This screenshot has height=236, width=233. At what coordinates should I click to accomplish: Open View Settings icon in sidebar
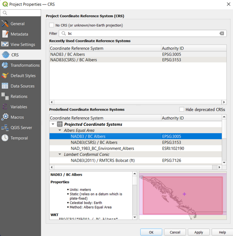5,44
